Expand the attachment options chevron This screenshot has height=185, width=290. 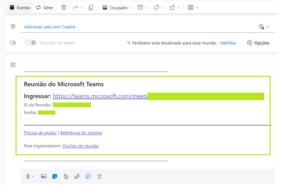point(33,176)
